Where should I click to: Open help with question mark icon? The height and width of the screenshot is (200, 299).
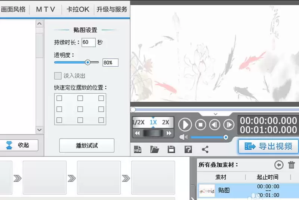click(x=188, y=149)
